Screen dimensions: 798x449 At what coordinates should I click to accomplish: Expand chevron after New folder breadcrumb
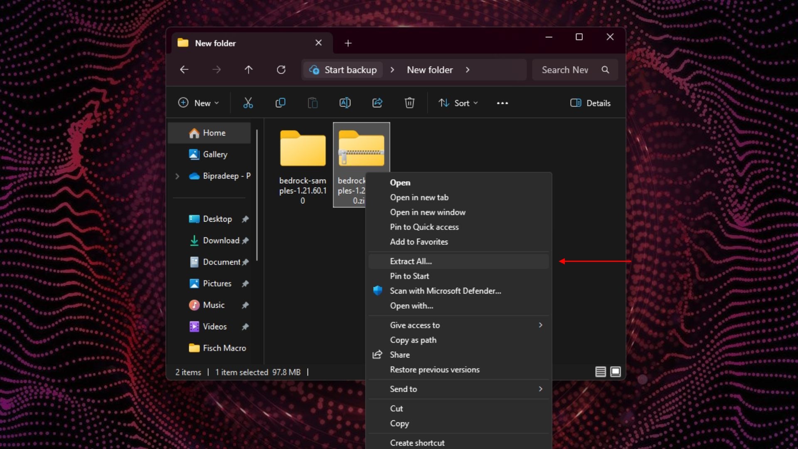point(468,70)
